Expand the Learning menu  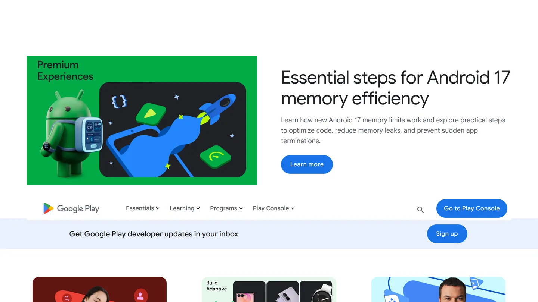click(185, 208)
